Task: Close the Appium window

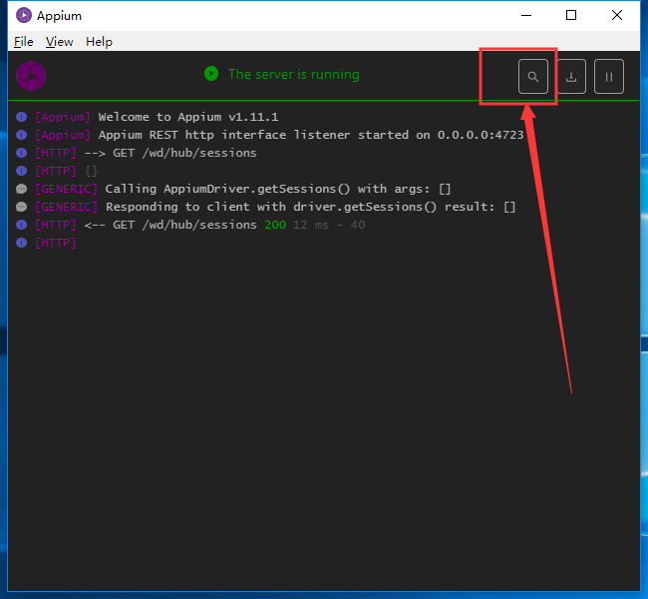Action: click(616, 15)
